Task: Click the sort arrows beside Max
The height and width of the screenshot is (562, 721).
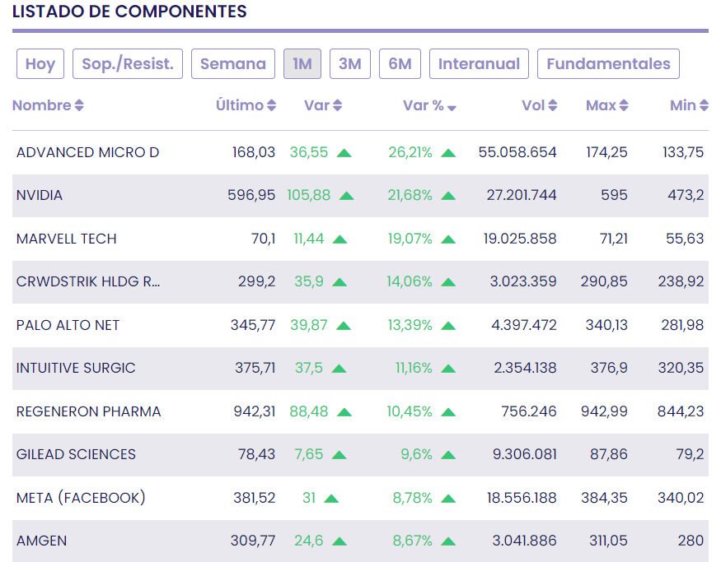Action: coord(624,105)
